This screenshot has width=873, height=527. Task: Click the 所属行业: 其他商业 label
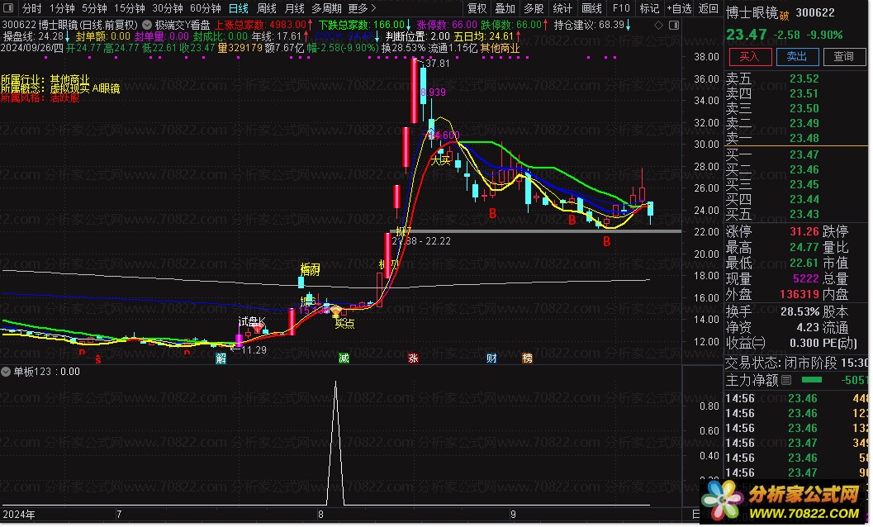pos(45,79)
